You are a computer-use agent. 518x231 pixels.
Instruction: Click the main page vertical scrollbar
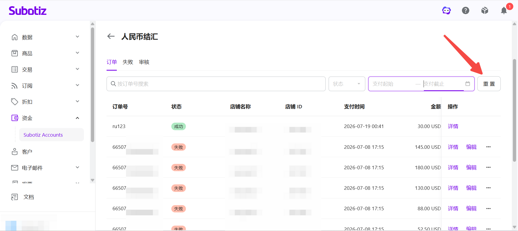tap(514, 110)
